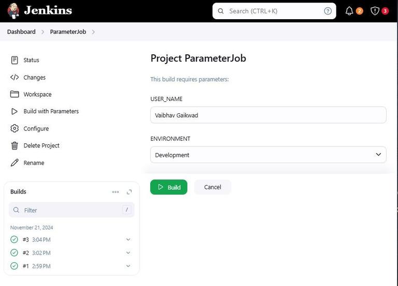Select Delete Project in the sidebar

pyautogui.click(x=41, y=146)
